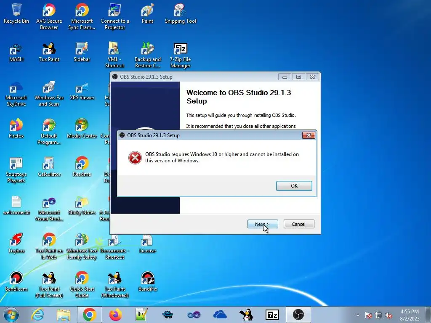Select Microsoft Sync Framework desktop shortcut
The width and height of the screenshot is (431, 323).
point(82,16)
